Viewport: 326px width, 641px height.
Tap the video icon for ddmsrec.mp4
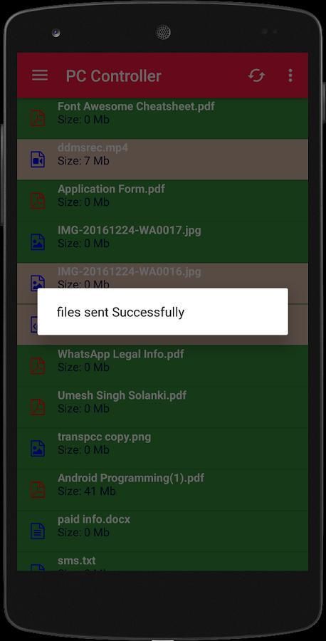tap(38, 160)
